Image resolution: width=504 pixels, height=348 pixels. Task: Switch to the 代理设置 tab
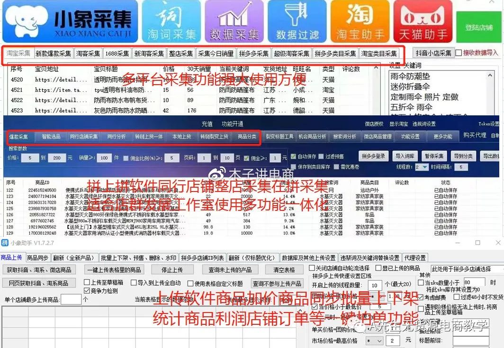tap(415, 258)
